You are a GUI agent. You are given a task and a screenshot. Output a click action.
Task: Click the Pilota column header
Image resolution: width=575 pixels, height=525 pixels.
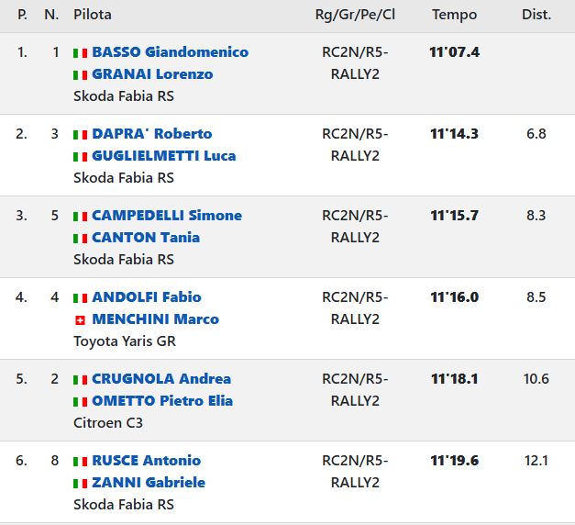click(x=93, y=15)
